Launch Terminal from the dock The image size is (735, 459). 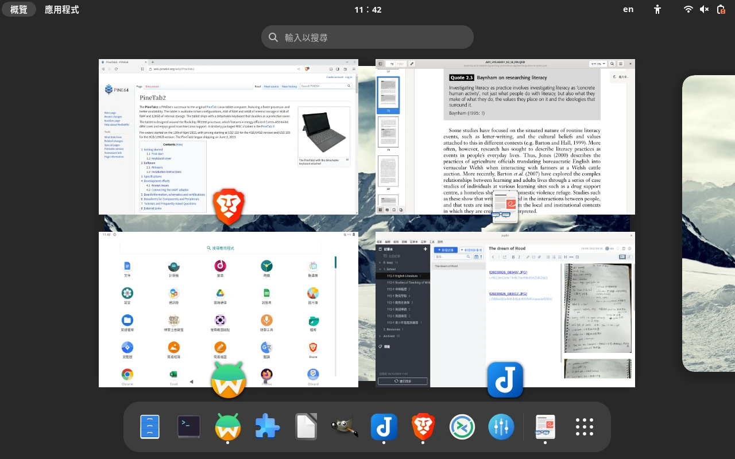189,427
